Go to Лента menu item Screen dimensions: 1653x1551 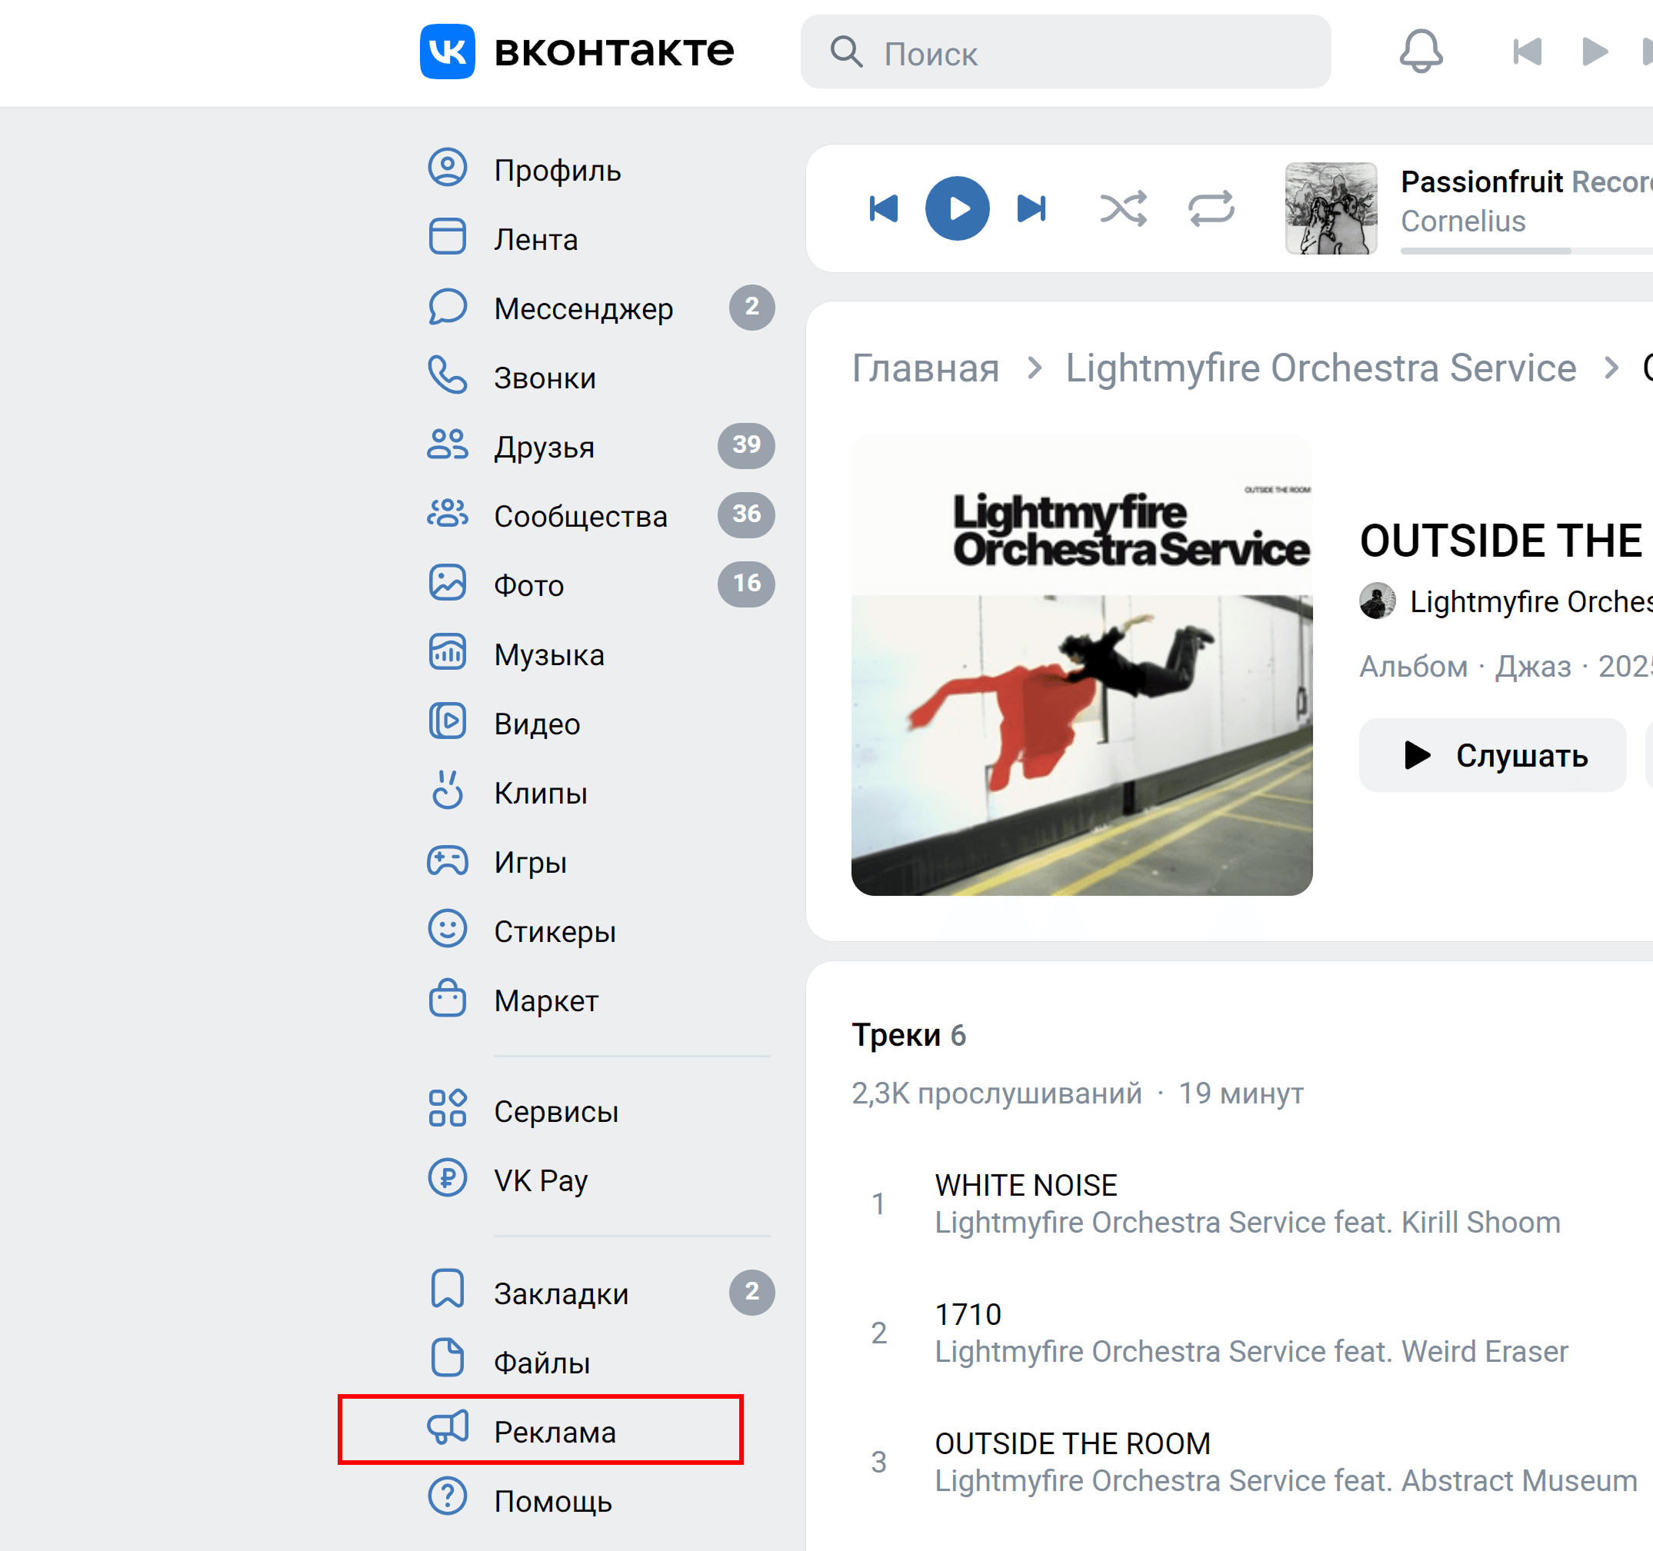(x=535, y=239)
